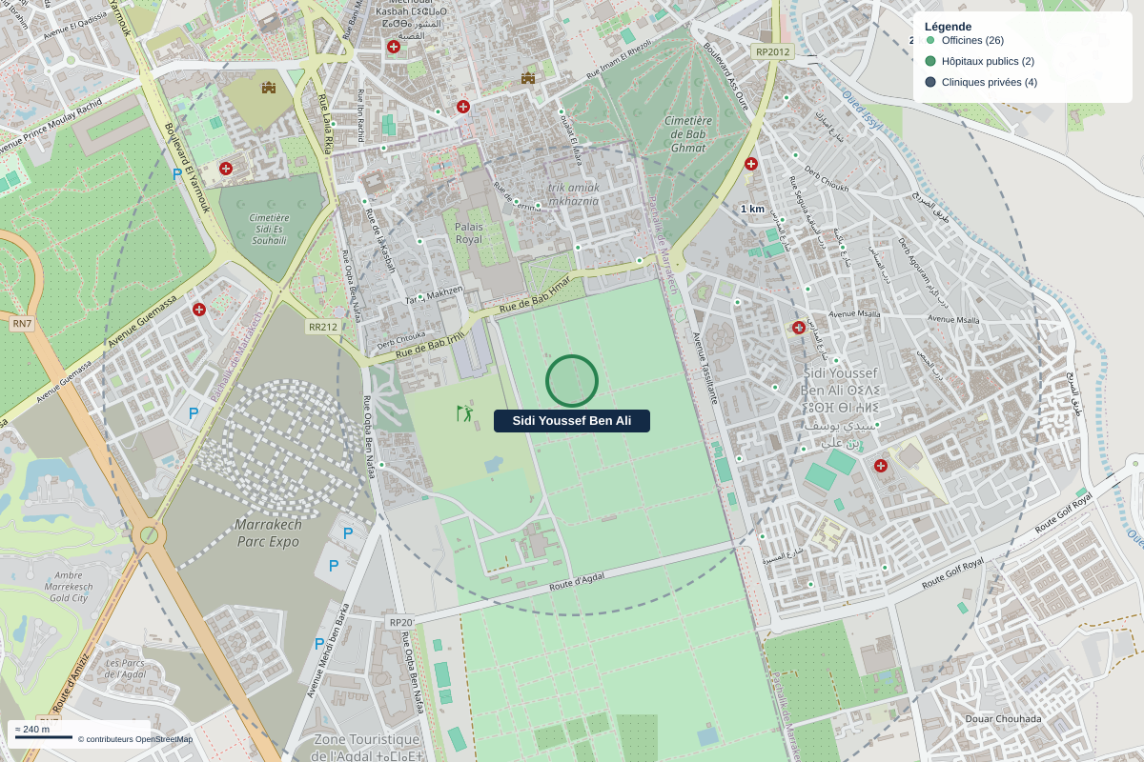The height and width of the screenshot is (762, 1144).
Task: Click the red cross marker beside the Kasbah label
Action: tap(393, 47)
